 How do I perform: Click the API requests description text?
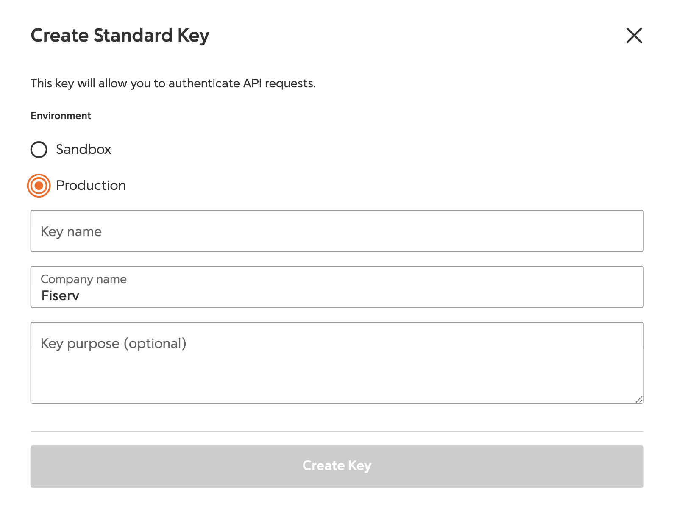click(173, 83)
